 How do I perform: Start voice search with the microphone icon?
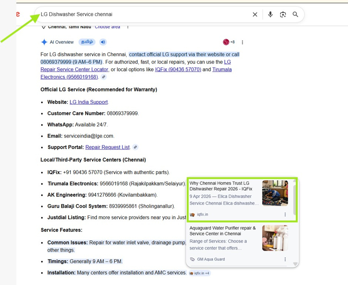[270, 14]
